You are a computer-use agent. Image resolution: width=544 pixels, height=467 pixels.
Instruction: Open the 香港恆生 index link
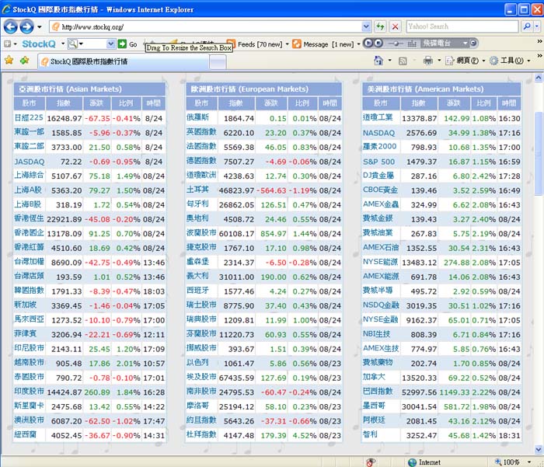point(30,219)
